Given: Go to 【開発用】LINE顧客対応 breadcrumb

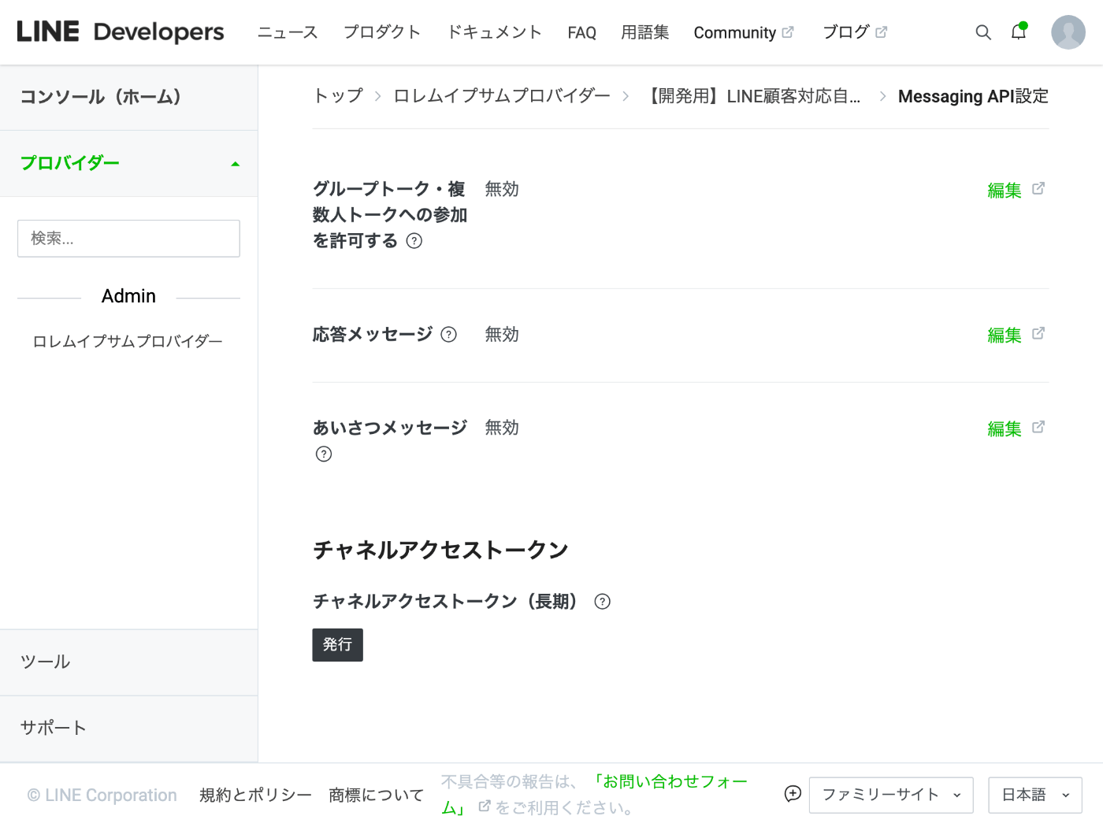Looking at the screenshot, I should (x=753, y=96).
